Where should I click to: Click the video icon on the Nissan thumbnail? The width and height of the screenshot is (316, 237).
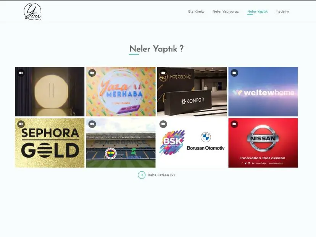[234, 124]
